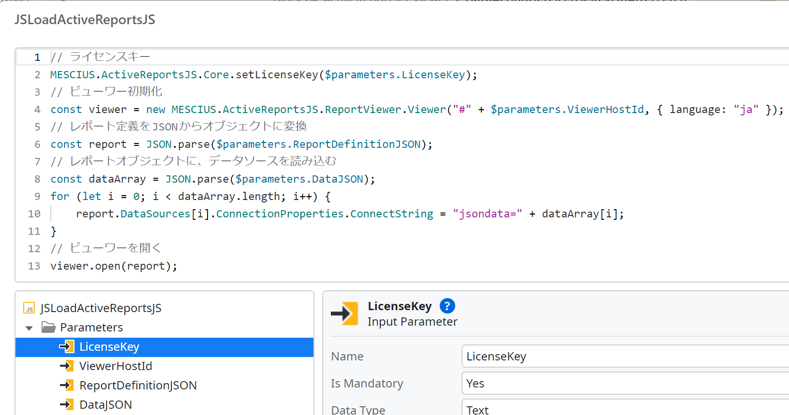
Task: Click the closing brace on line 11
Action: (53, 231)
